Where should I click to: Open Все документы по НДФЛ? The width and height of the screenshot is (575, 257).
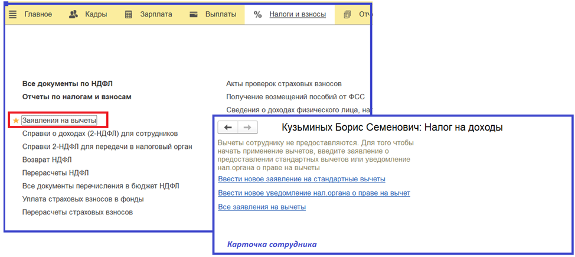pos(67,84)
